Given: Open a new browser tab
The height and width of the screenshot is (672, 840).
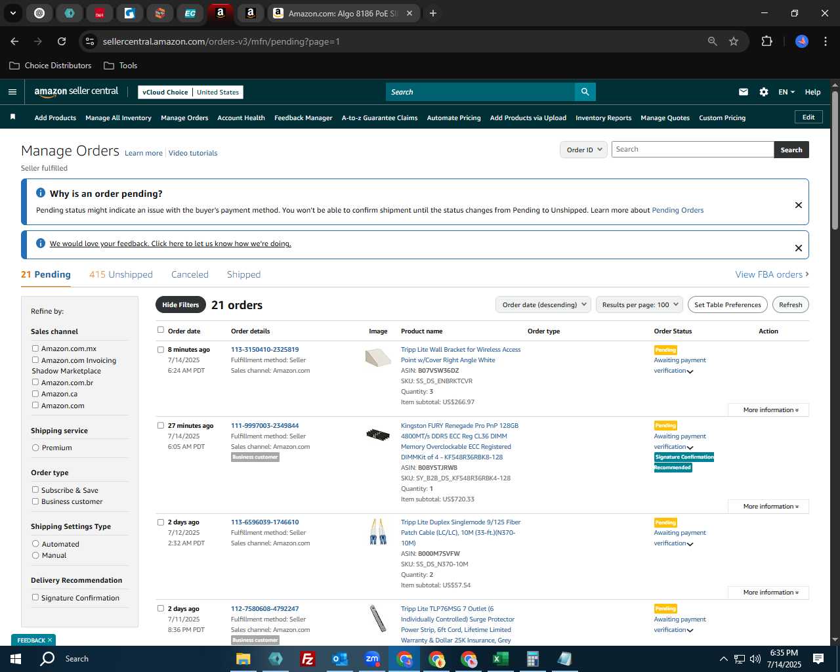Looking at the screenshot, I should [433, 13].
